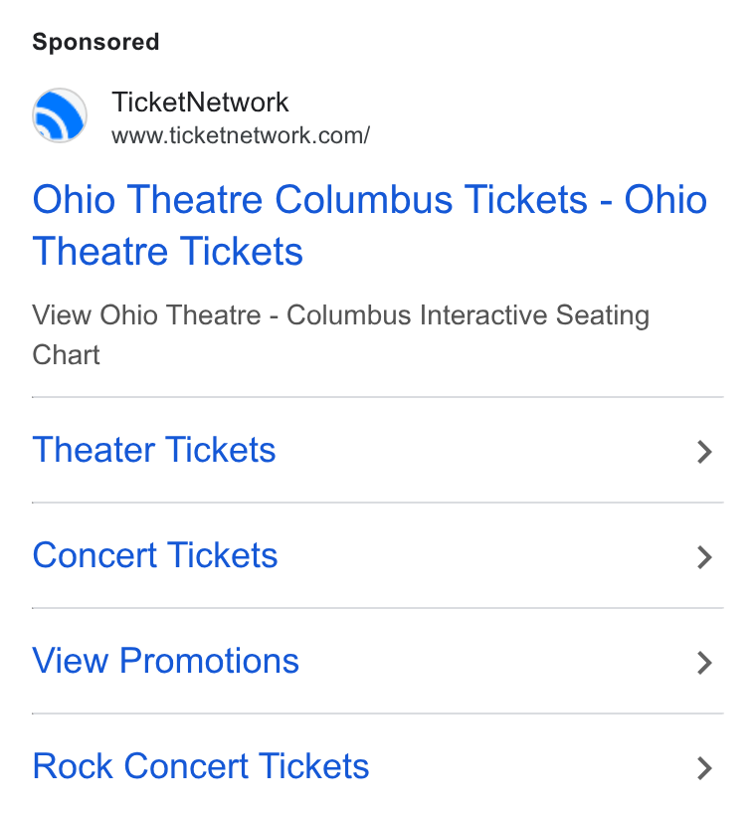Expand the Rock Concert Tickets chevron
The width and height of the screenshot is (756, 818).
click(704, 768)
